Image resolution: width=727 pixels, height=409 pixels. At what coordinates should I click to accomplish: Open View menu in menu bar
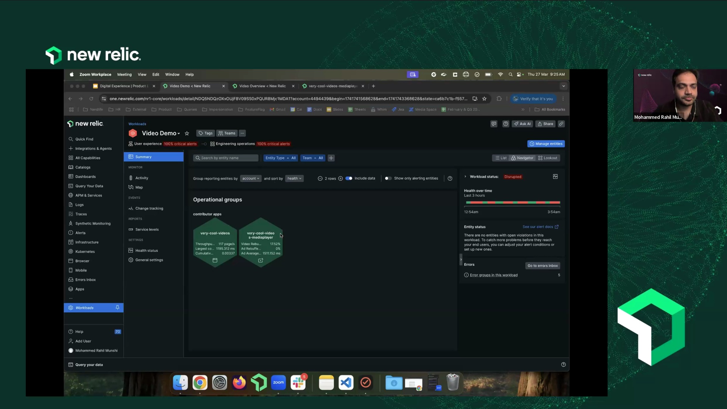[142, 75]
